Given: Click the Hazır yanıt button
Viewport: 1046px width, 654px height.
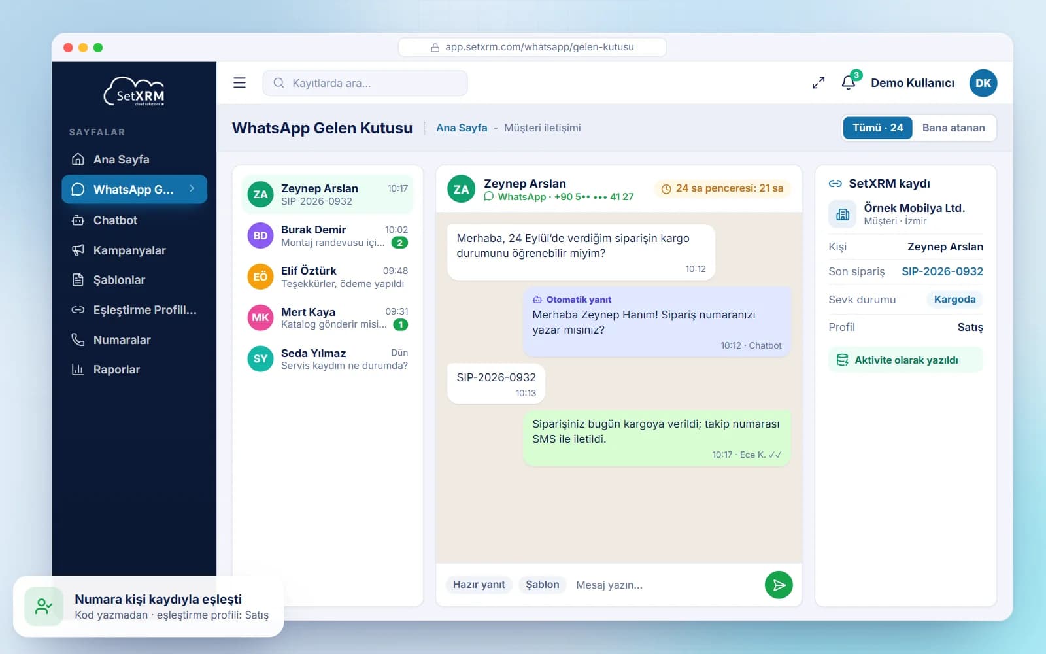Looking at the screenshot, I should point(479,585).
